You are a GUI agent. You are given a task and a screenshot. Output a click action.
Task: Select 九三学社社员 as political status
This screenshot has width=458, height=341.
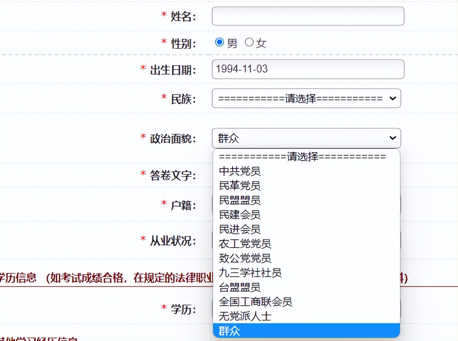tap(250, 273)
